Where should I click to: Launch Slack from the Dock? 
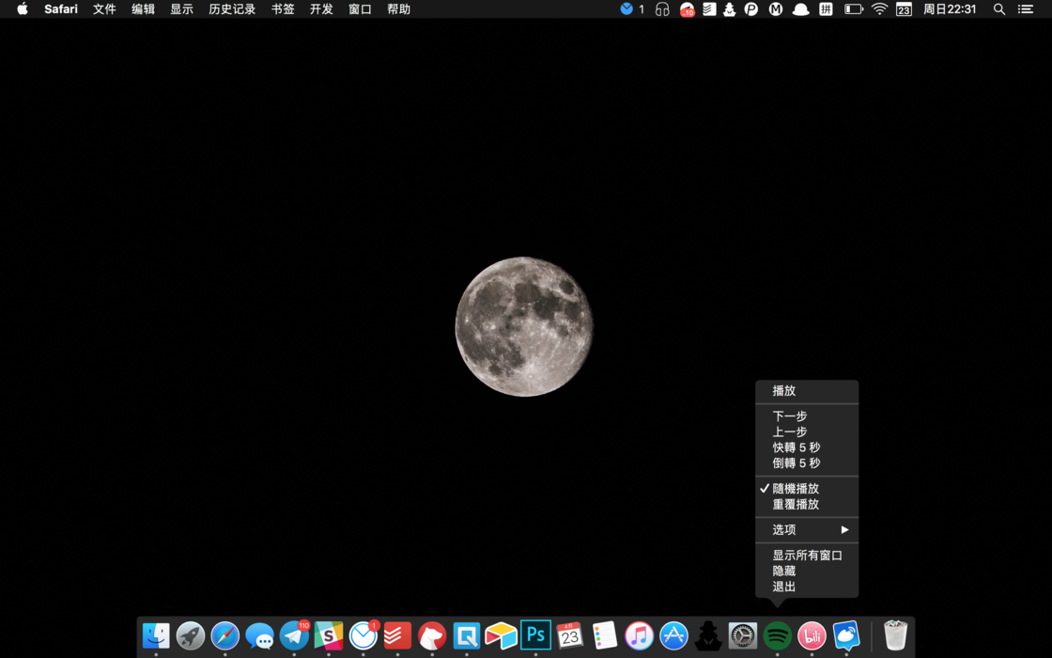pyautogui.click(x=328, y=635)
